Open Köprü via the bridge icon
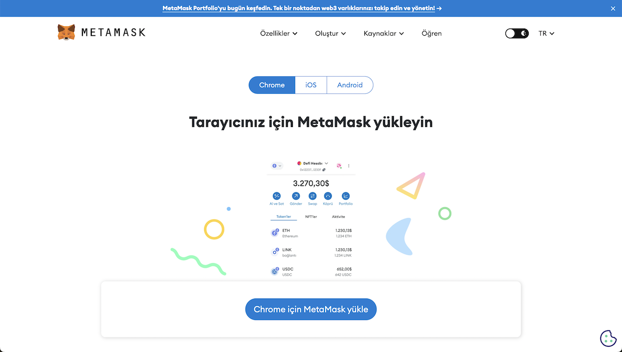This screenshot has height=352, width=622. 328,195
